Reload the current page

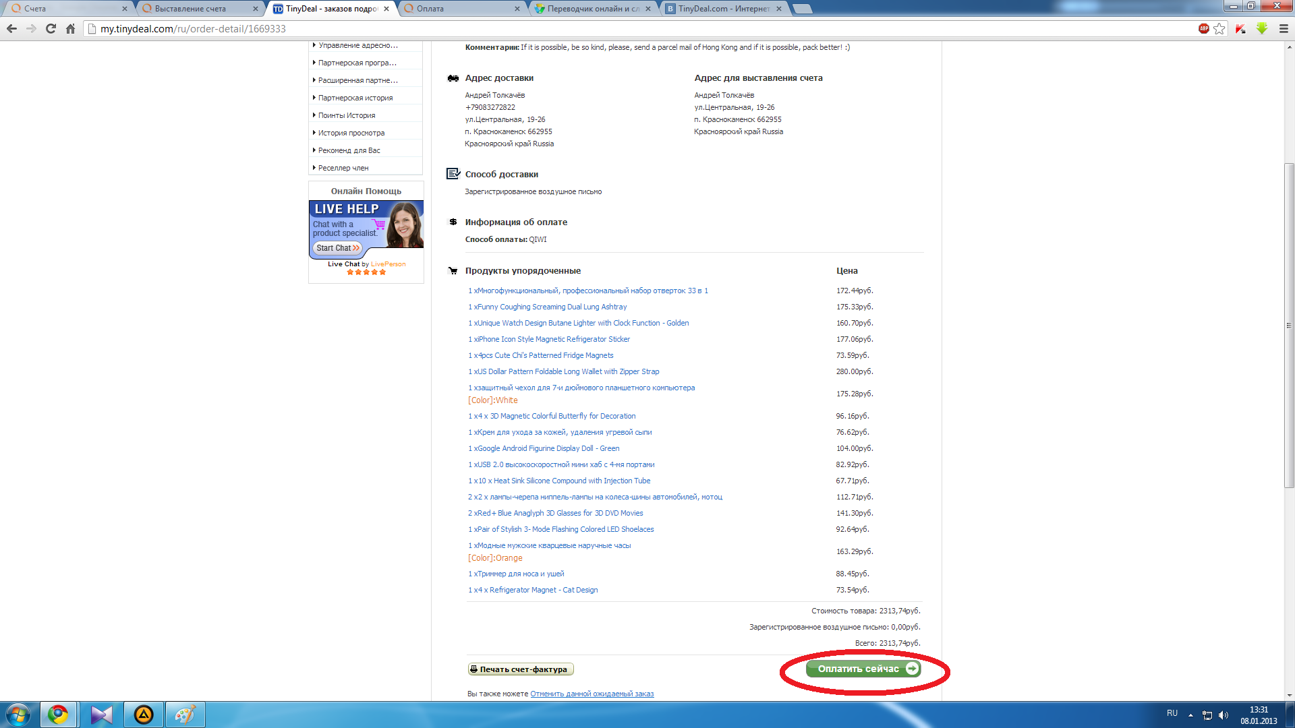(51, 28)
